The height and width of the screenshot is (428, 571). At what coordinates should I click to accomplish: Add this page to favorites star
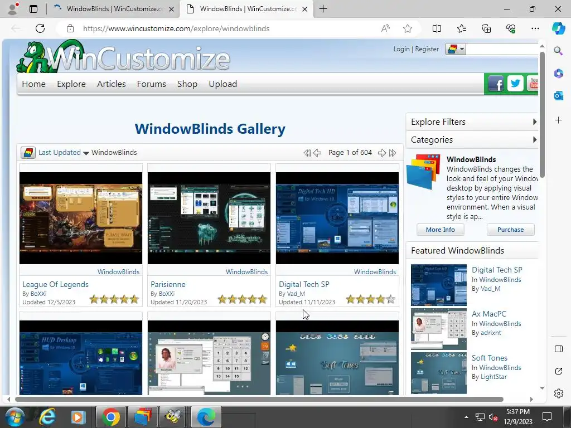pyautogui.click(x=408, y=28)
